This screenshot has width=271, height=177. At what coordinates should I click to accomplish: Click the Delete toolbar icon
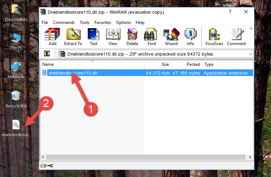[133, 37]
